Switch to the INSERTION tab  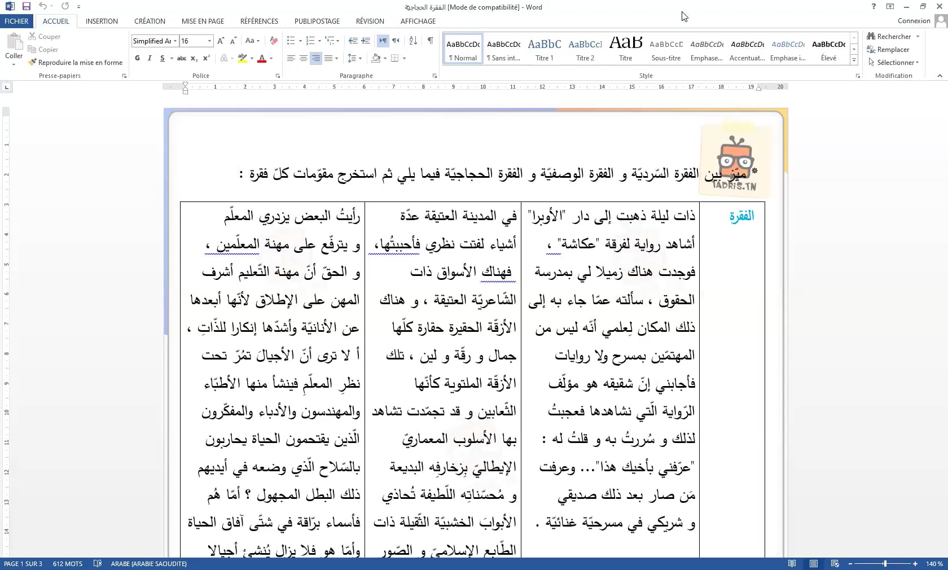(102, 21)
